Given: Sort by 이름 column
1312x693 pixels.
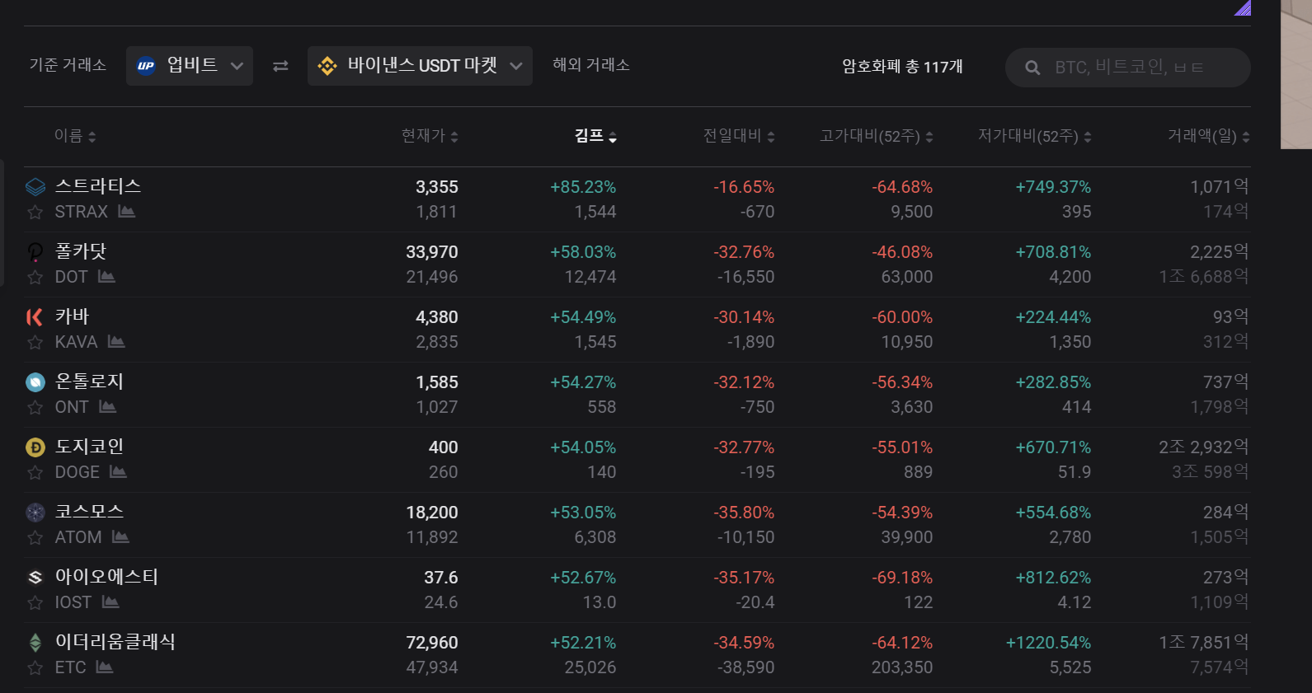Looking at the screenshot, I should (75, 136).
